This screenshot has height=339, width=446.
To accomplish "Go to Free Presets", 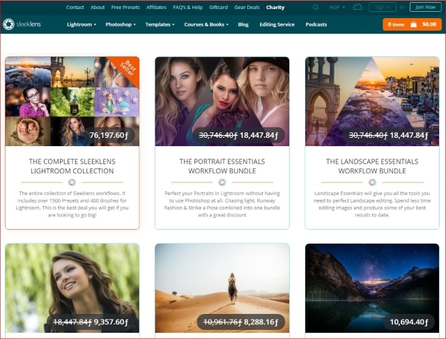I will (x=125, y=8).
